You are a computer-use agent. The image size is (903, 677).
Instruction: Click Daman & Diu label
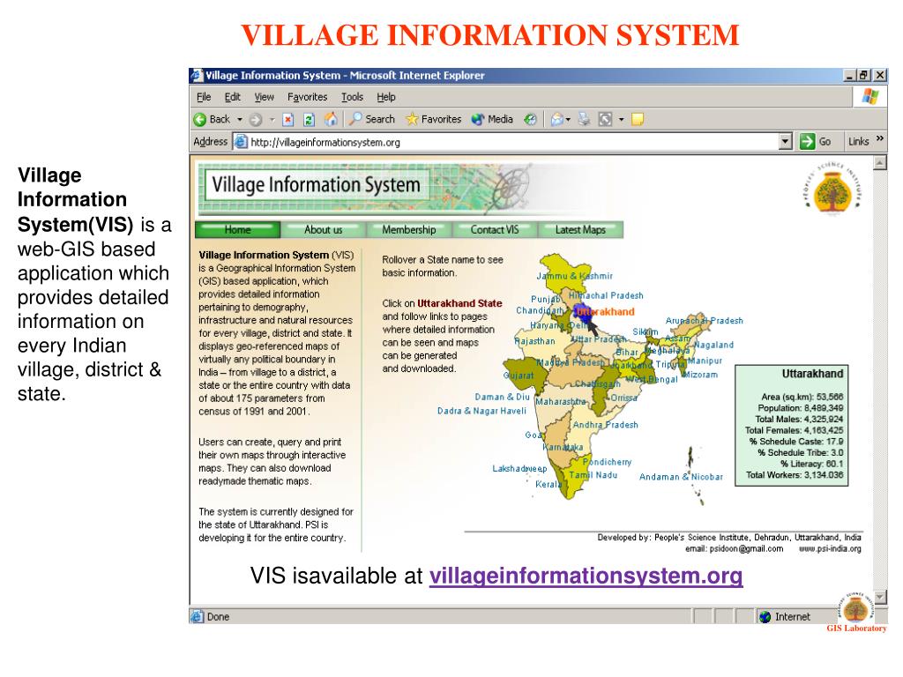pyautogui.click(x=502, y=397)
